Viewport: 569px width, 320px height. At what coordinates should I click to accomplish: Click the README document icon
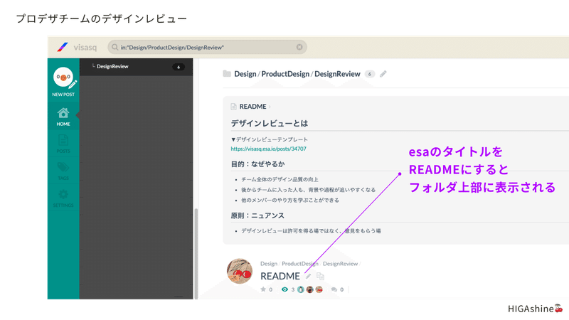point(233,106)
